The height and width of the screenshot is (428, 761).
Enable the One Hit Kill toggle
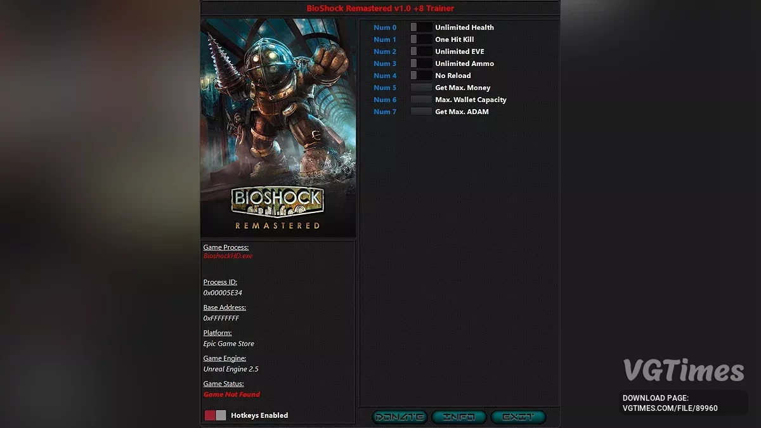tap(421, 39)
